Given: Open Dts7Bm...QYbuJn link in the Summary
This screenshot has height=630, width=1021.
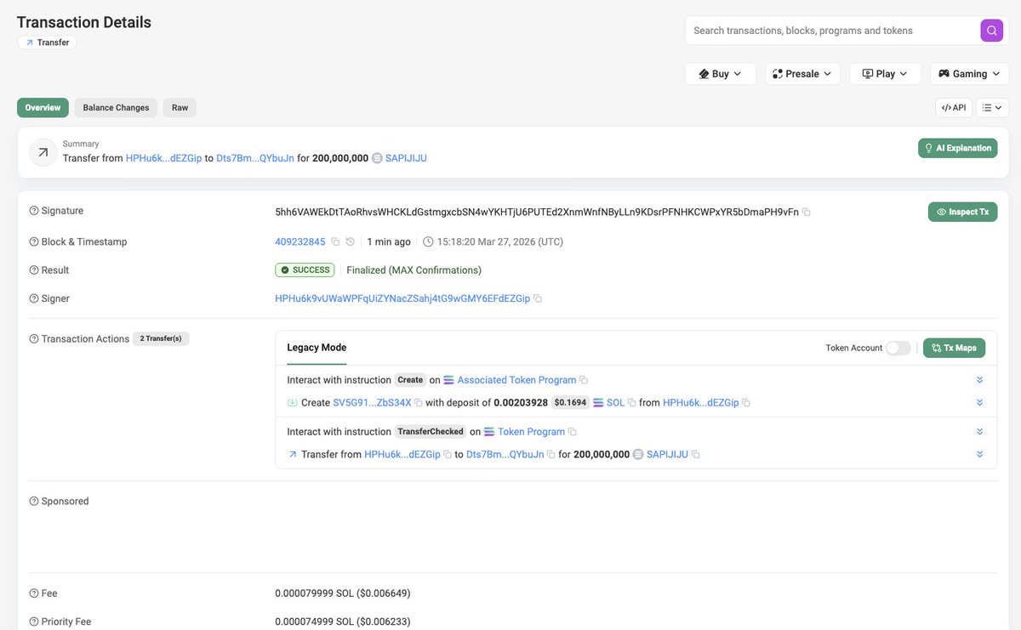Looking at the screenshot, I should tap(255, 158).
